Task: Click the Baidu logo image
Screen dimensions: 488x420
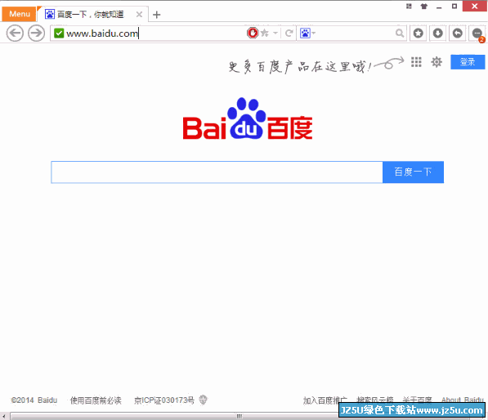Action: 248,118
